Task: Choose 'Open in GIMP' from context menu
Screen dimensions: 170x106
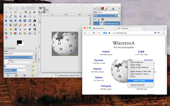Action: pyautogui.click(x=139, y=81)
